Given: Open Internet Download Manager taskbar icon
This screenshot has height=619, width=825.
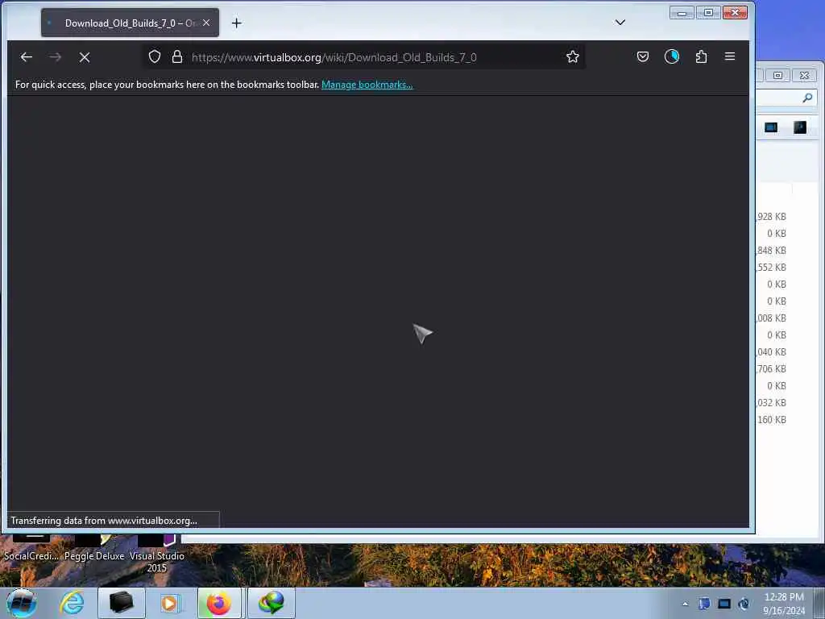Looking at the screenshot, I should pyautogui.click(x=271, y=603).
